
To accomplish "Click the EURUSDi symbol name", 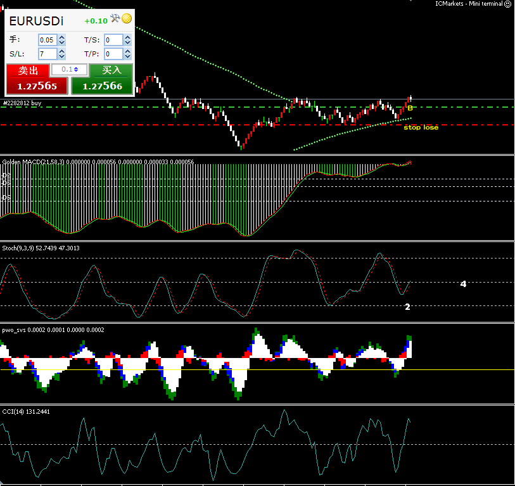I will [x=36, y=22].
